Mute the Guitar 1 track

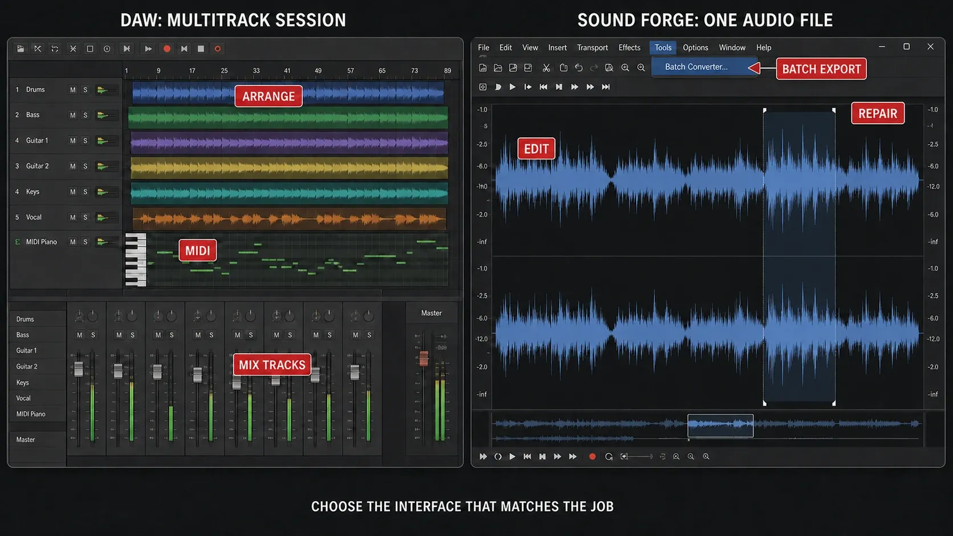[72, 141]
